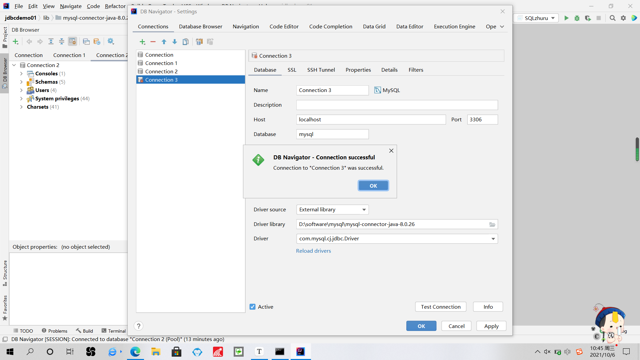The height and width of the screenshot is (360, 640).
Task: Open the Driver source dropdown
Action: coord(363,209)
